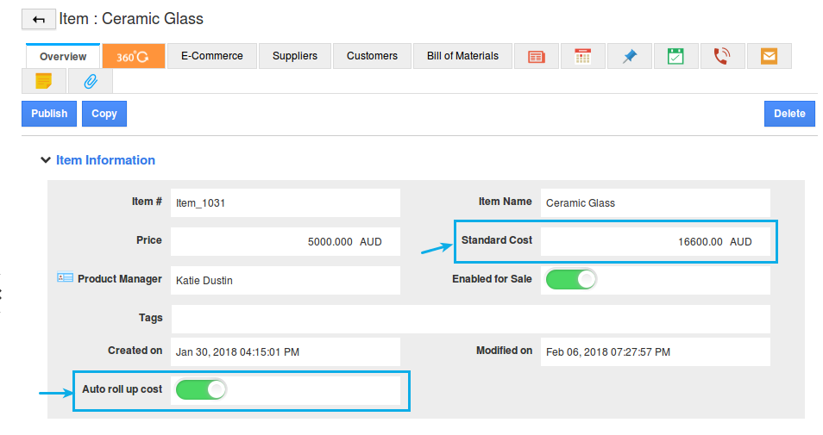
Task: Open the 360 degree view tab
Action: tap(133, 56)
